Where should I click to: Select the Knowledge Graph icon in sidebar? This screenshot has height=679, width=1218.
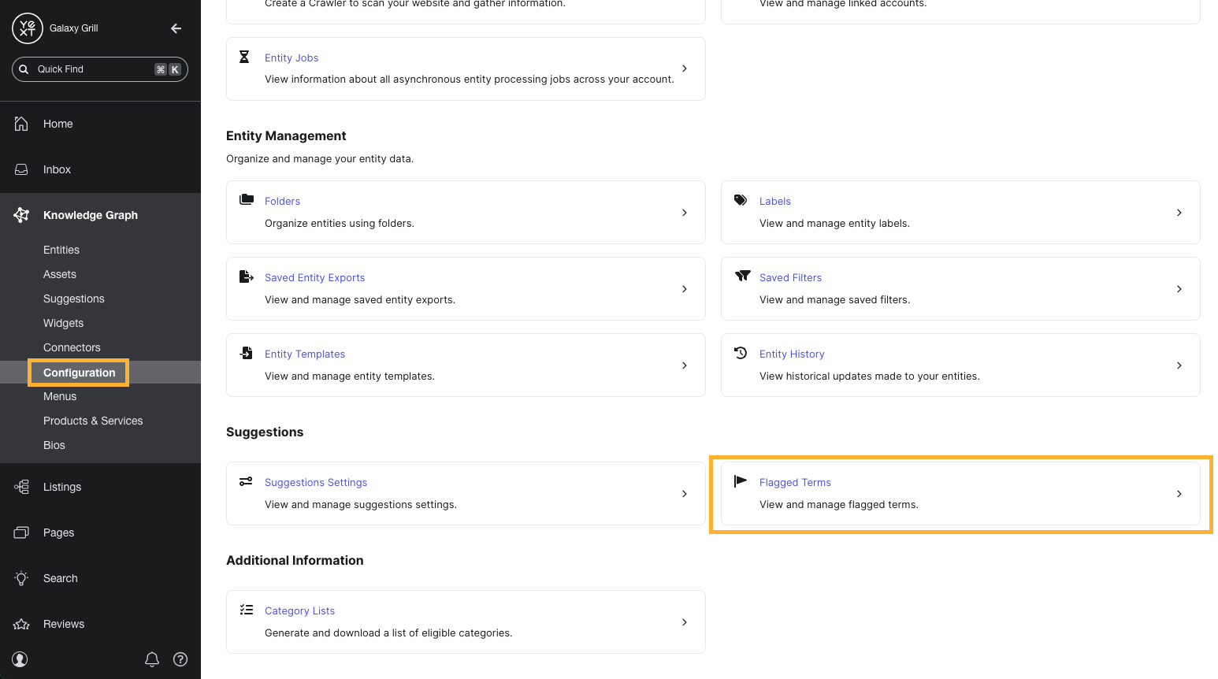[x=21, y=214]
